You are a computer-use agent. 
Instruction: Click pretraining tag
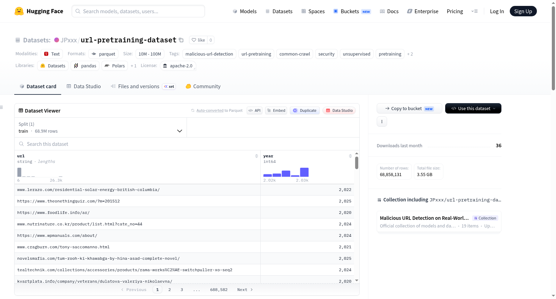coord(390,54)
